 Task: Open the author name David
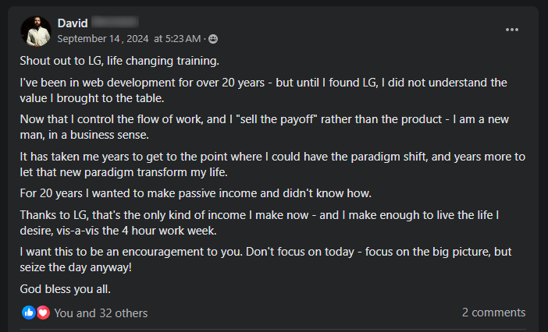point(73,23)
